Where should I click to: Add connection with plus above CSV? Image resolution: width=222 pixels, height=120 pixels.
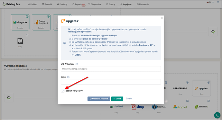[x=27, y=35]
